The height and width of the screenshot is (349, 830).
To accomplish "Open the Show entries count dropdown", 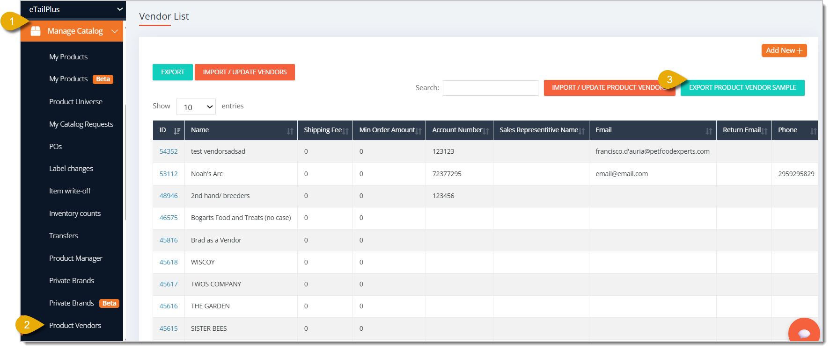I will tap(196, 107).
